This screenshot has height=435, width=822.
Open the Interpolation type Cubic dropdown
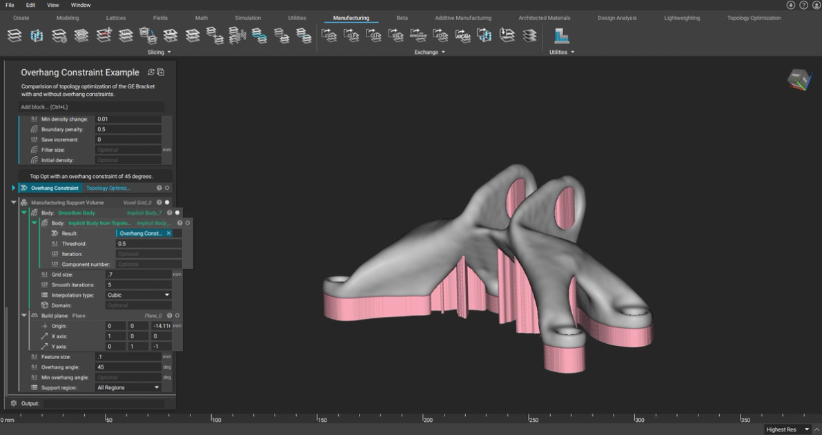tap(137, 295)
